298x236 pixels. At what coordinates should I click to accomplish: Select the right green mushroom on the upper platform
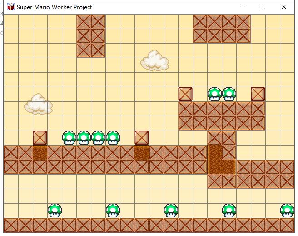click(229, 94)
